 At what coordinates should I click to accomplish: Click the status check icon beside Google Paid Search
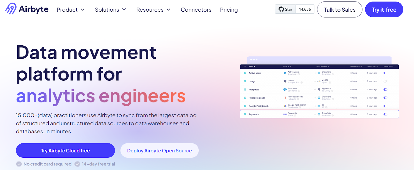[245, 106]
